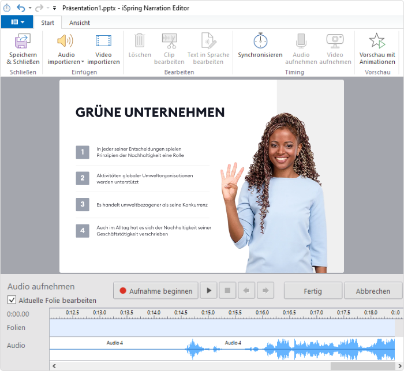The height and width of the screenshot is (371, 404).
Task: Open the redo history dropdown arrow
Action: [48, 8]
